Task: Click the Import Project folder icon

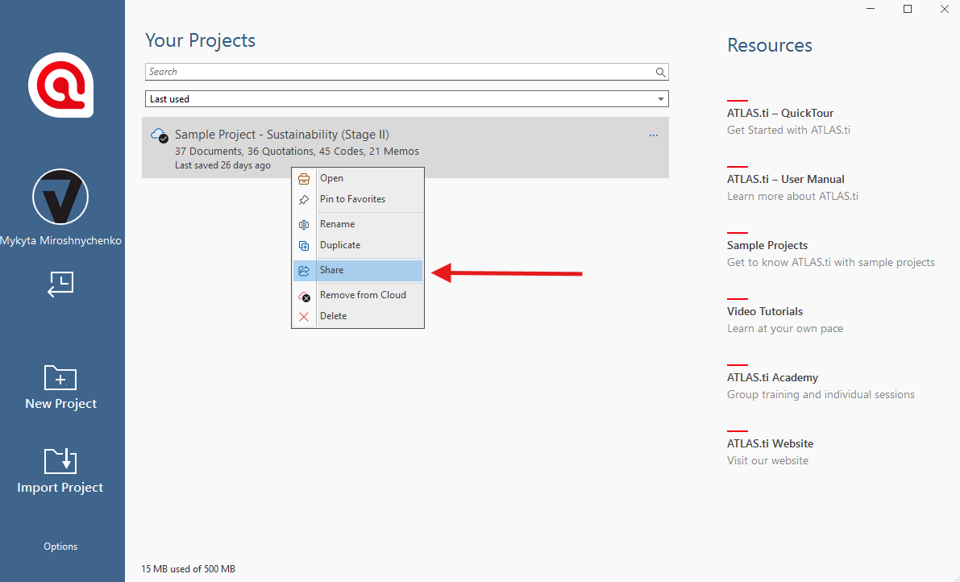Action: pyautogui.click(x=60, y=461)
